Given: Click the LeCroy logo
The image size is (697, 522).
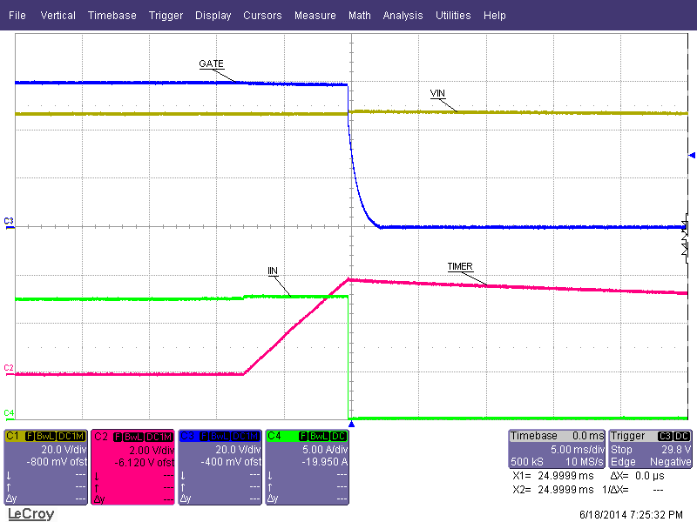Looking at the screenshot, I should click(x=30, y=514).
